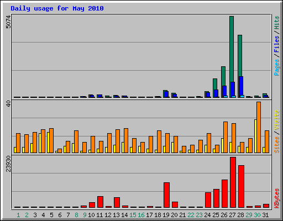Click day 3 on the x-axis
Screen dimensions: 283x221
[35, 215]
